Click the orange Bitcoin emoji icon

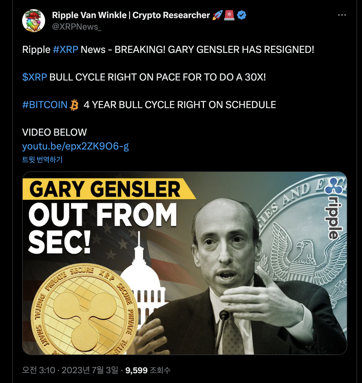(74, 105)
